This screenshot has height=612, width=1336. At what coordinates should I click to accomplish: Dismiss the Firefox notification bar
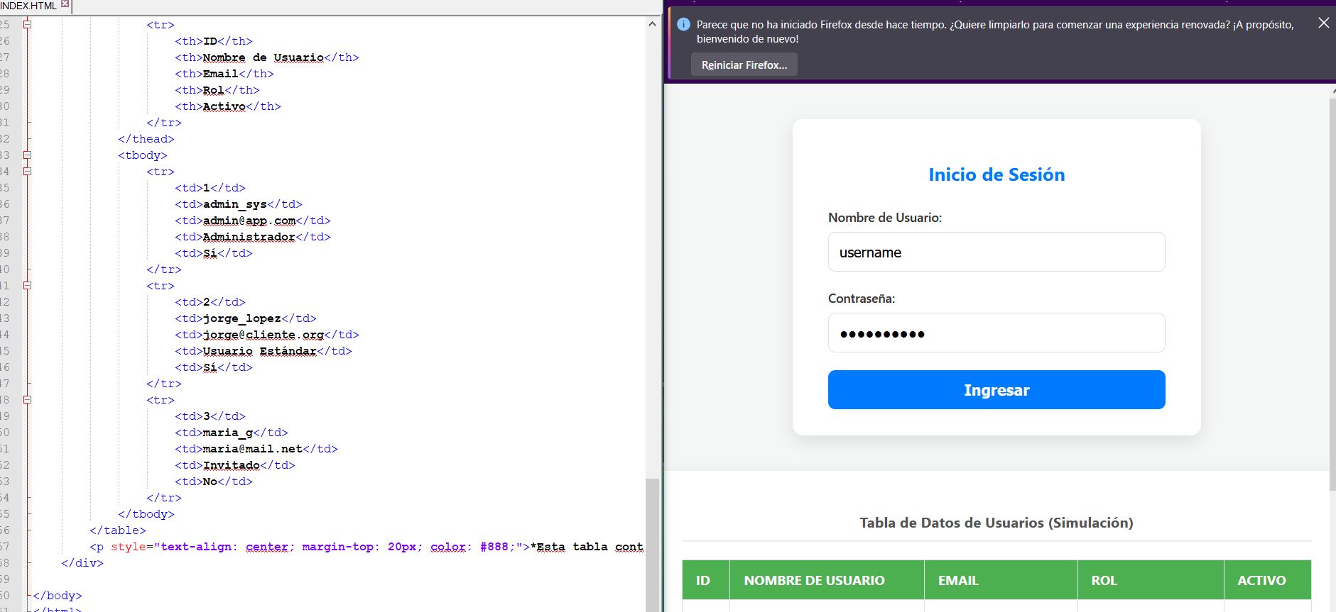coord(1323,23)
